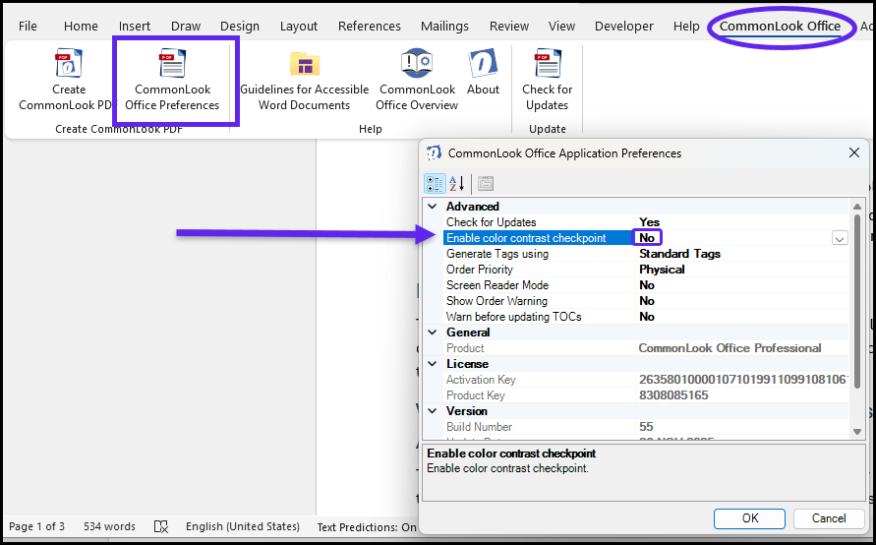
Task: Click the About ribbon icon
Action: (x=483, y=73)
